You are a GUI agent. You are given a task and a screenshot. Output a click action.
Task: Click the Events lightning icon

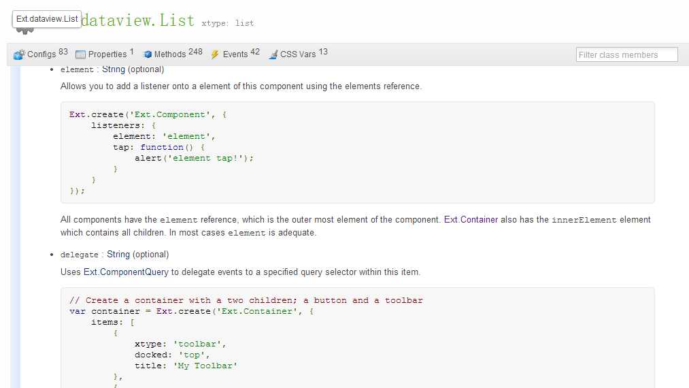(215, 54)
